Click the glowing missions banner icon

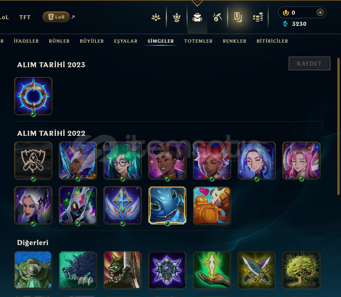238,17
